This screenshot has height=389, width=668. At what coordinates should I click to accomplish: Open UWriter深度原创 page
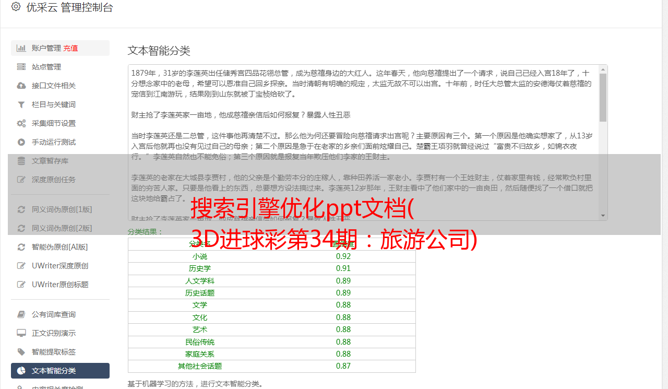60,266
